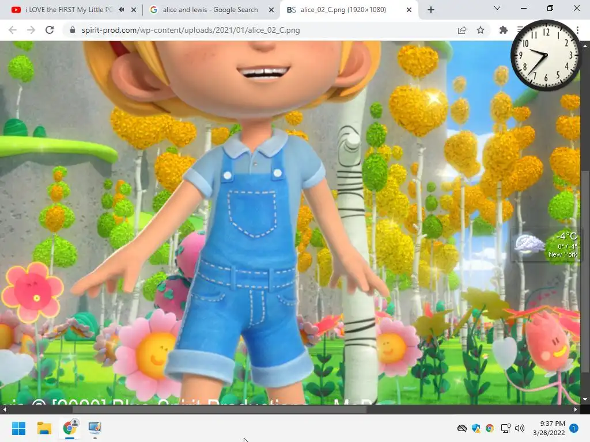Click the analog clock widget
This screenshot has width=590, height=442.
click(x=546, y=56)
